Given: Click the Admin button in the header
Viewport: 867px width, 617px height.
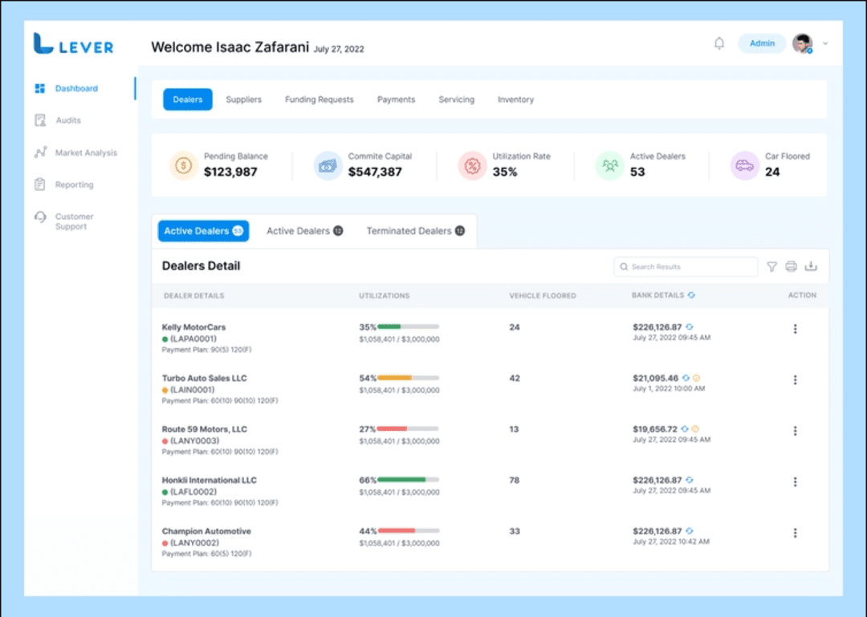Looking at the screenshot, I should tap(761, 43).
